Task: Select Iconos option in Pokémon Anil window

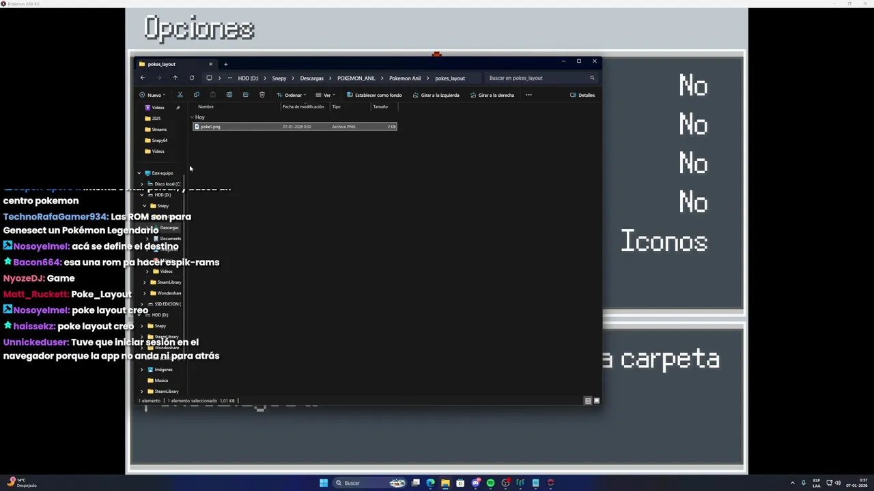Action: (664, 241)
